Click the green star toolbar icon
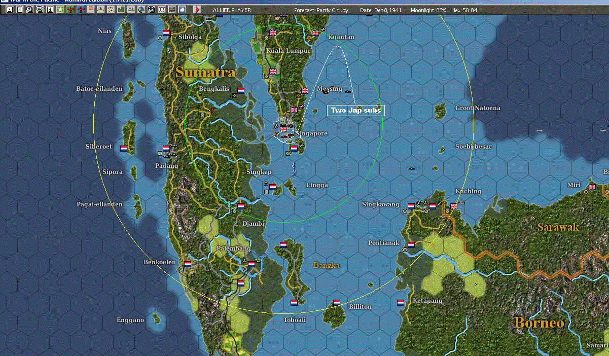Screen dimensions: 609x356 (x=60, y=10)
